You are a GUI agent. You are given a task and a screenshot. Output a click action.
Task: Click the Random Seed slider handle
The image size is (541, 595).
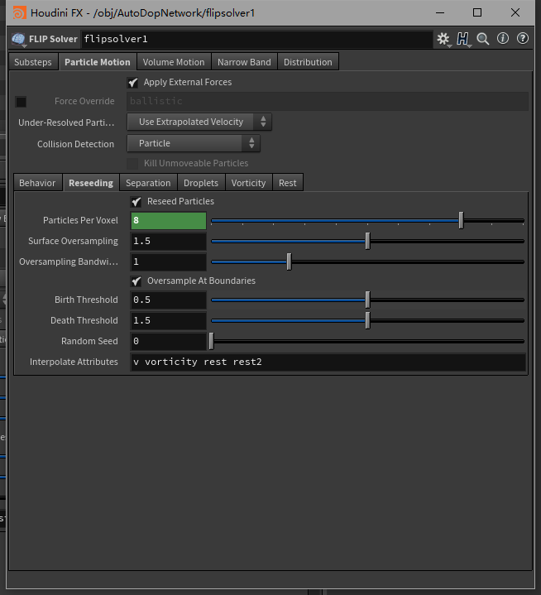[211, 341]
